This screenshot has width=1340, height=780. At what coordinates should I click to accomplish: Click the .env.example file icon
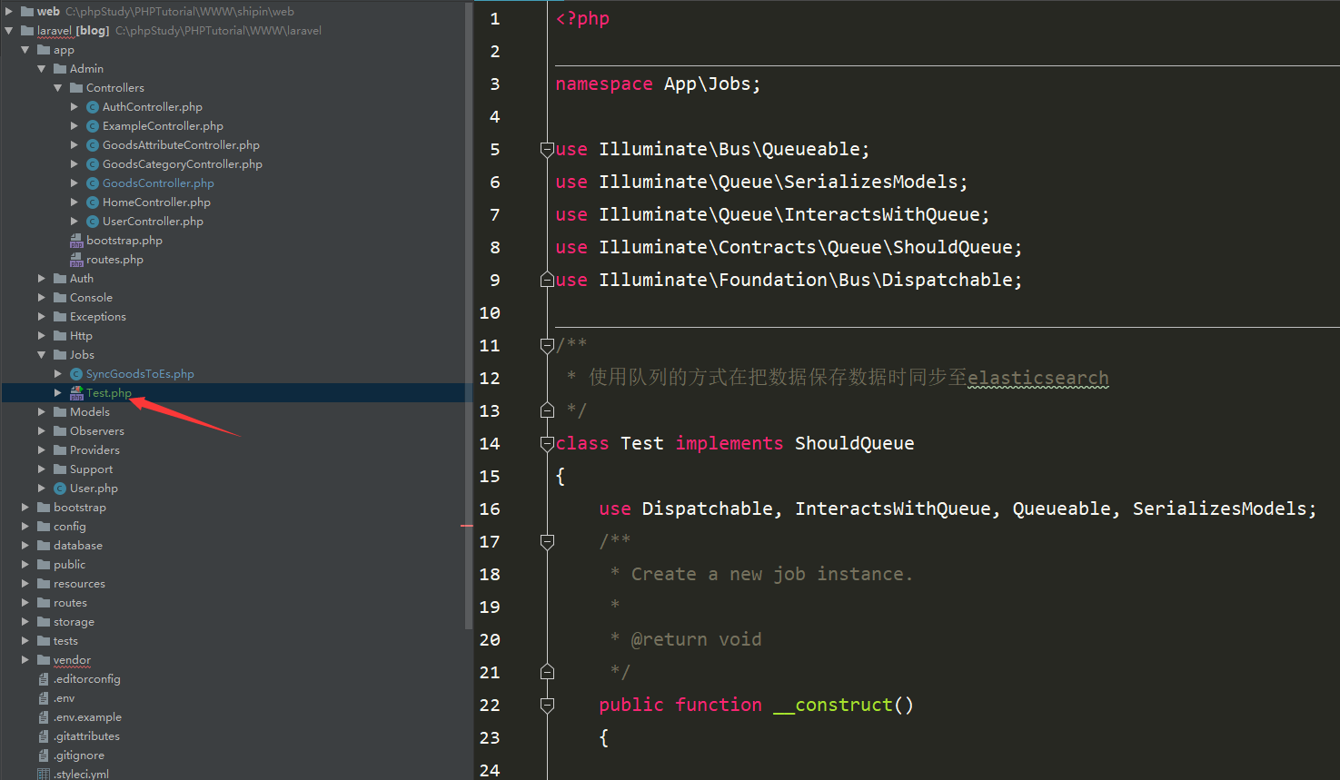pos(44,717)
